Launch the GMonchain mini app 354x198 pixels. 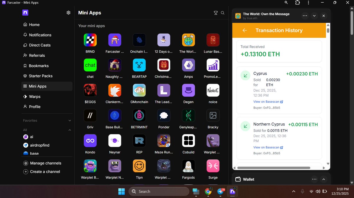click(139, 90)
